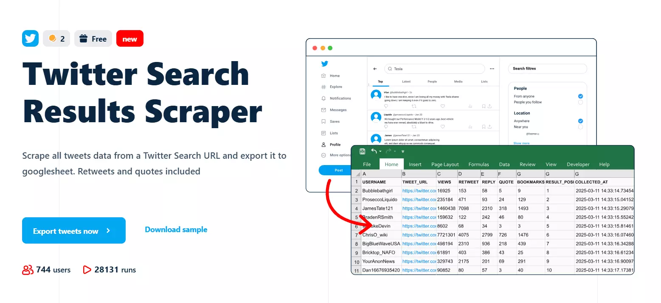Click the users icon beside 744 users

click(x=28, y=269)
